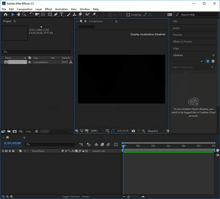Open the Effects & Presets panel
The width and height of the screenshot is (220, 199).
[x=182, y=41]
